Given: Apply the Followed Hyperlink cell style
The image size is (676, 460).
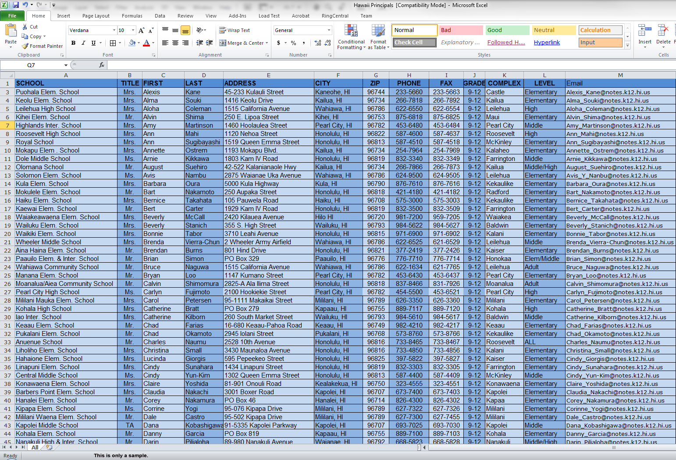Looking at the screenshot, I should [506, 43].
